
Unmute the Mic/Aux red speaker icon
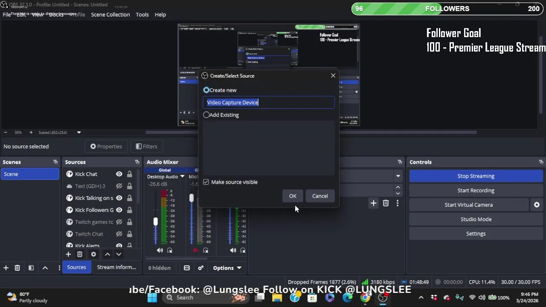click(196, 250)
